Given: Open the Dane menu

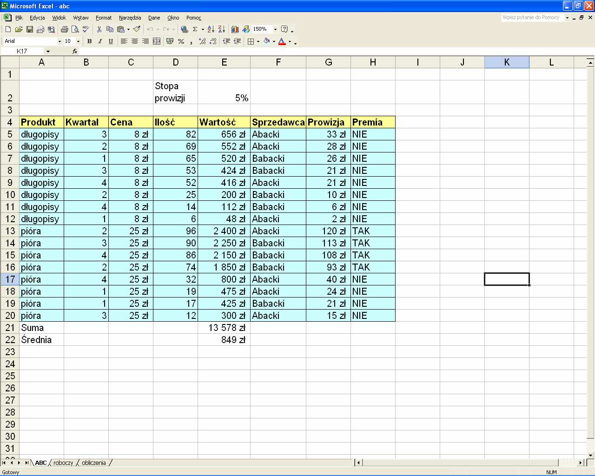Looking at the screenshot, I should click(x=154, y=18).
